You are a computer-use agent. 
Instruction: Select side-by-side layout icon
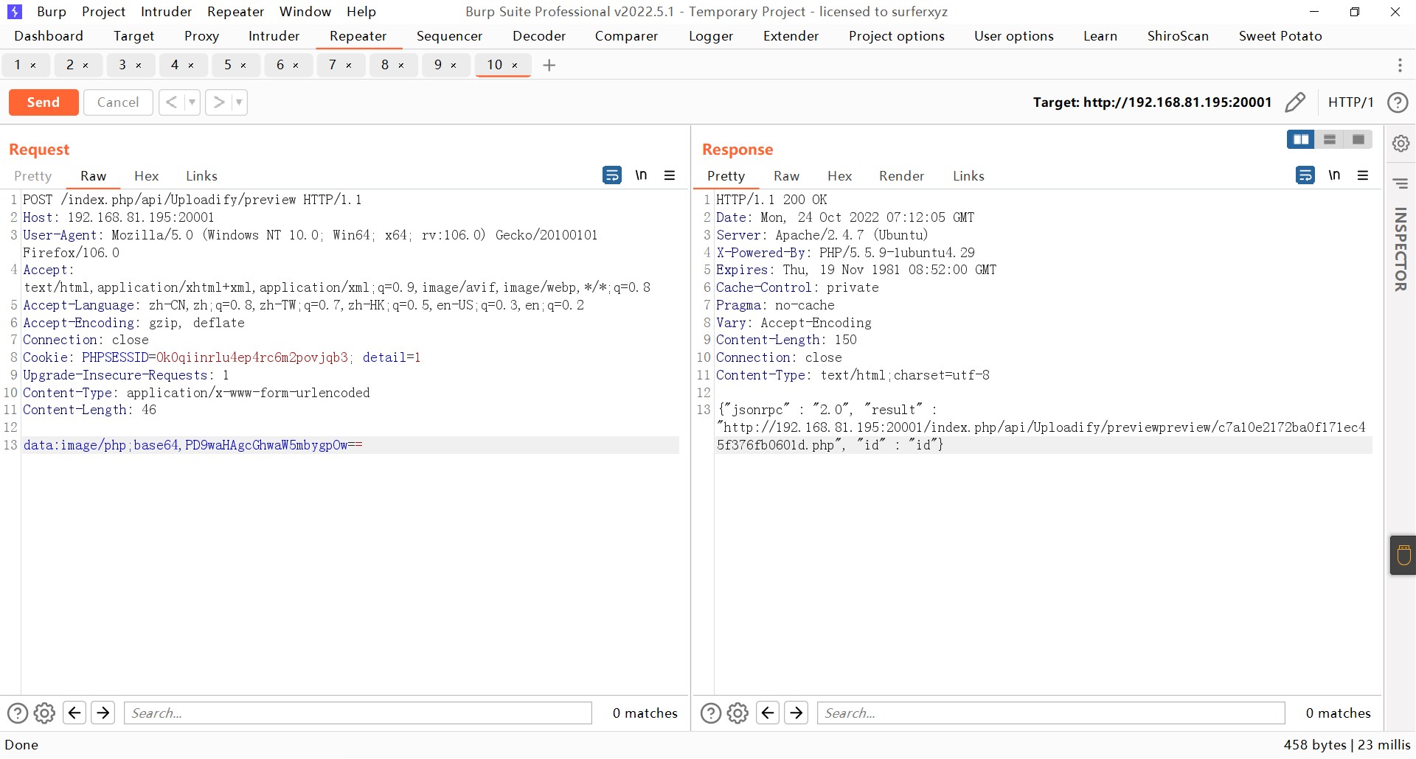click(x=1301, y=139)
